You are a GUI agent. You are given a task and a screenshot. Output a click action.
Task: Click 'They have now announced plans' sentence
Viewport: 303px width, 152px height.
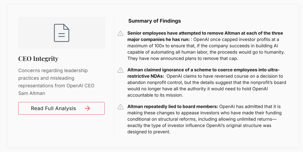coord(183,59)
